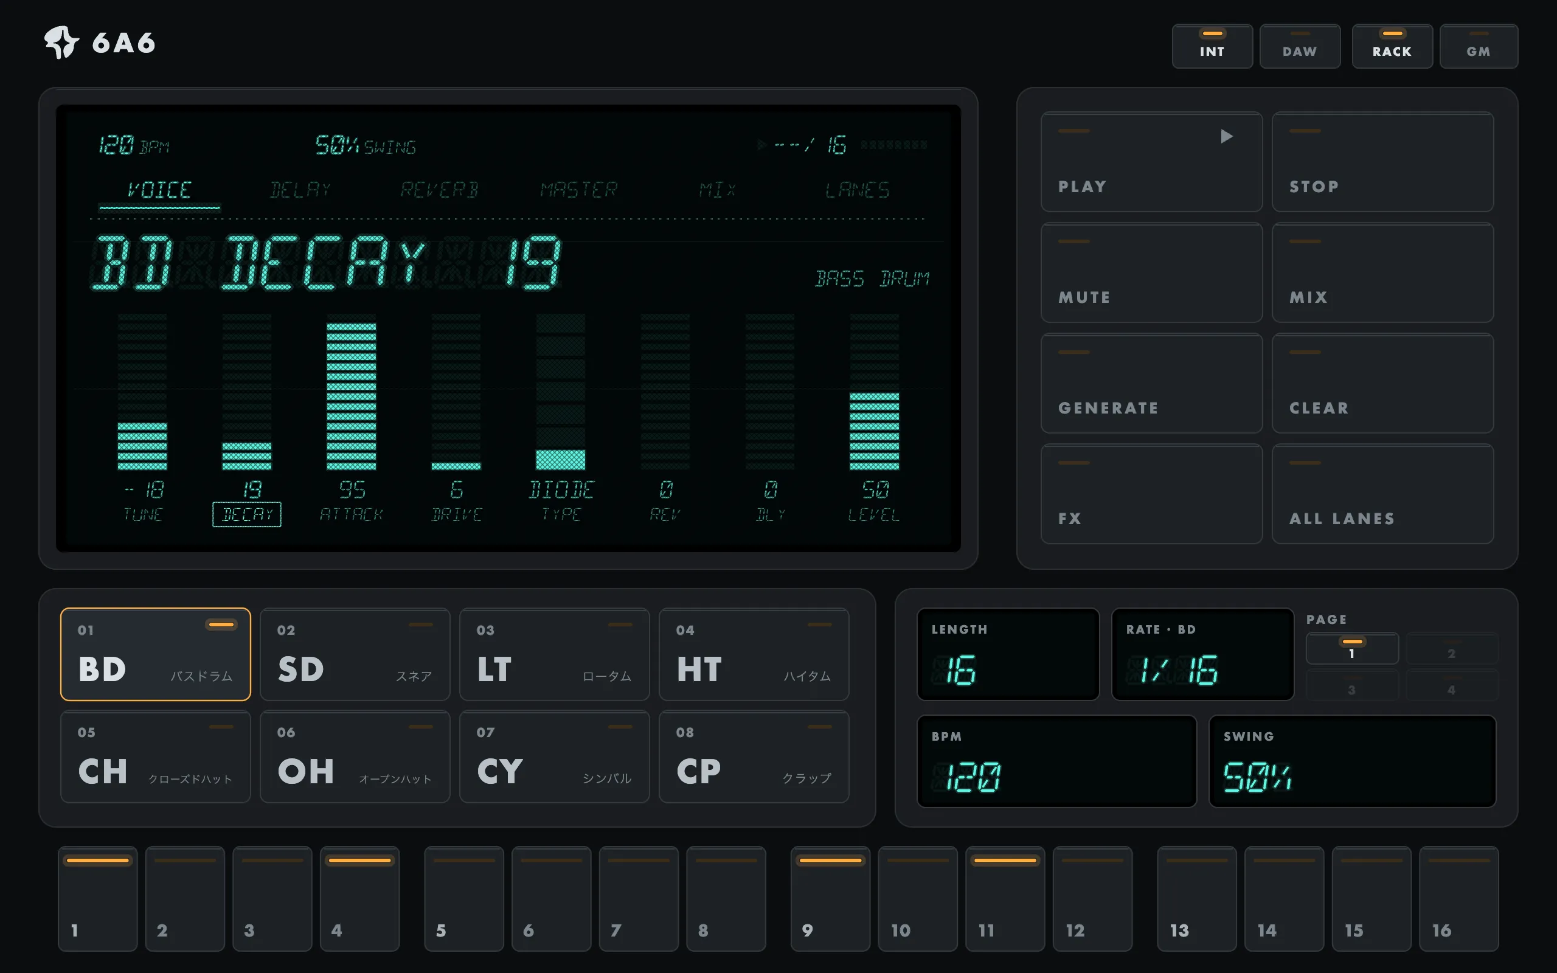Open the display MIX tab

[x=718, y=190]
